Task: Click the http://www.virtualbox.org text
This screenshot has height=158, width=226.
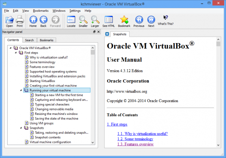Action: click(x=127, y=91)
